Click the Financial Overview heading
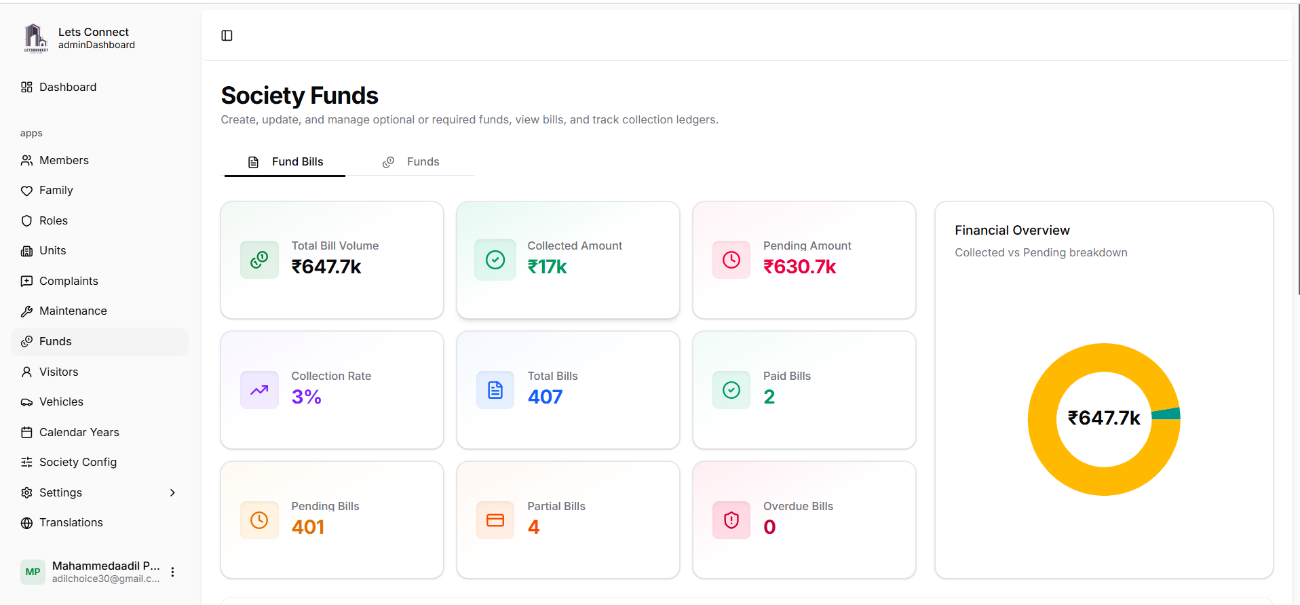This screenshot has width=1300, height=605. 1012,231
